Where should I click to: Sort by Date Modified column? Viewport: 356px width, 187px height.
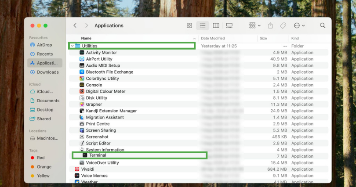pos(213,38)
